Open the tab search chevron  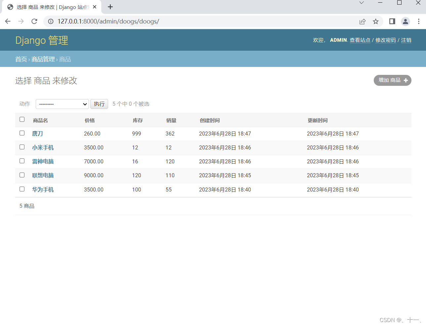(362, 3)
